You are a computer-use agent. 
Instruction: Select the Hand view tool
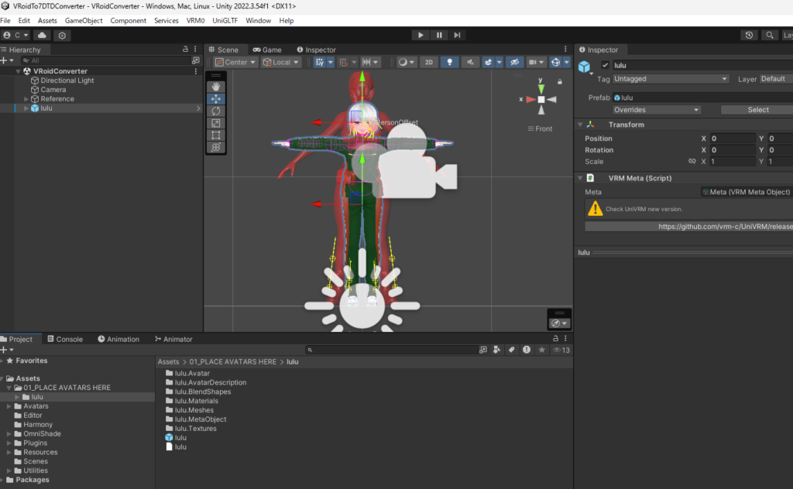(216, 87)
